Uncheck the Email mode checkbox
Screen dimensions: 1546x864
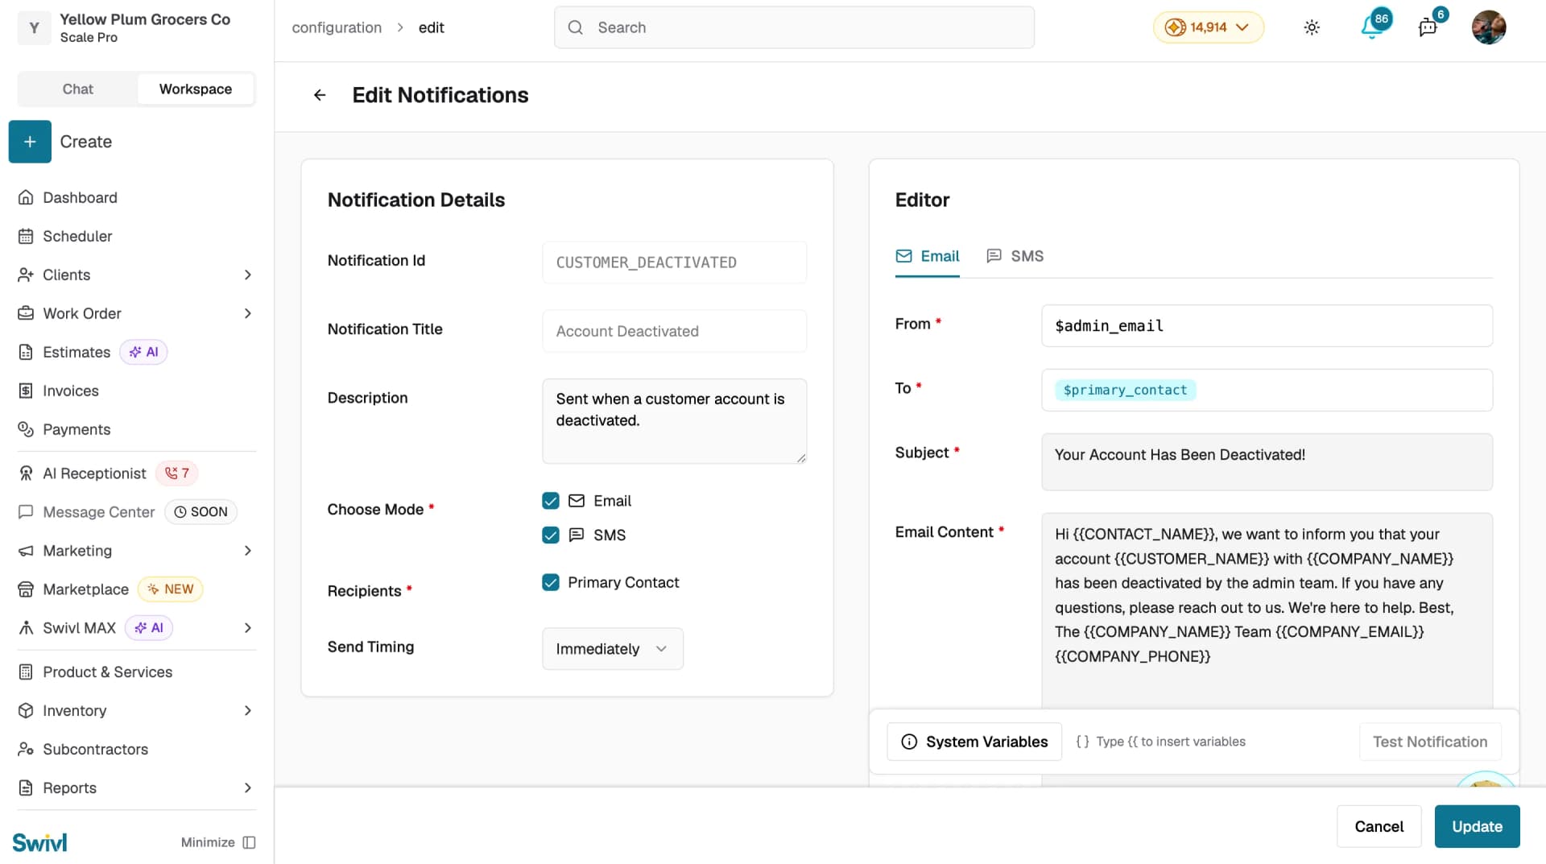click(551, 501)
